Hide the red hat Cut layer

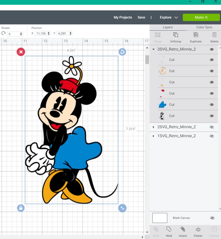point(212,94)
